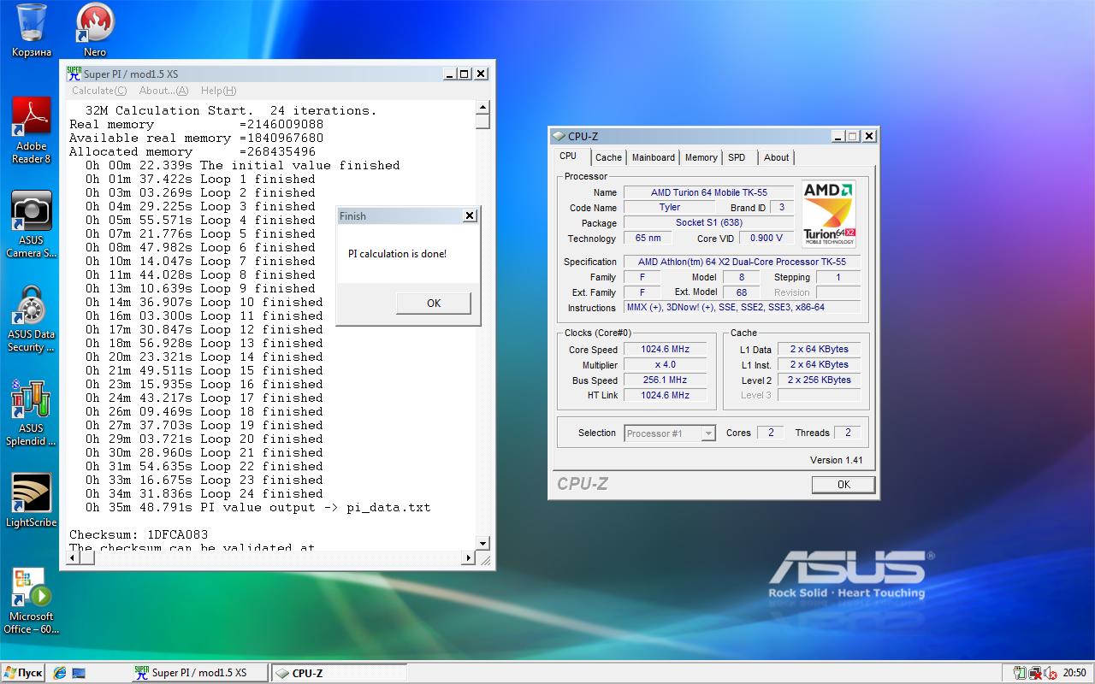
Task: Switch to the Memory tab in CPU-Z
Action: [x=701, y=157]
